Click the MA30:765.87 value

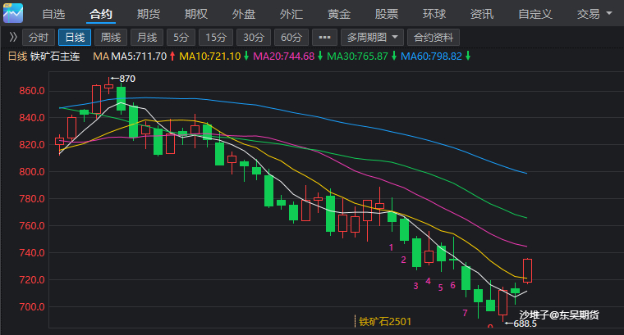point(357,57)
